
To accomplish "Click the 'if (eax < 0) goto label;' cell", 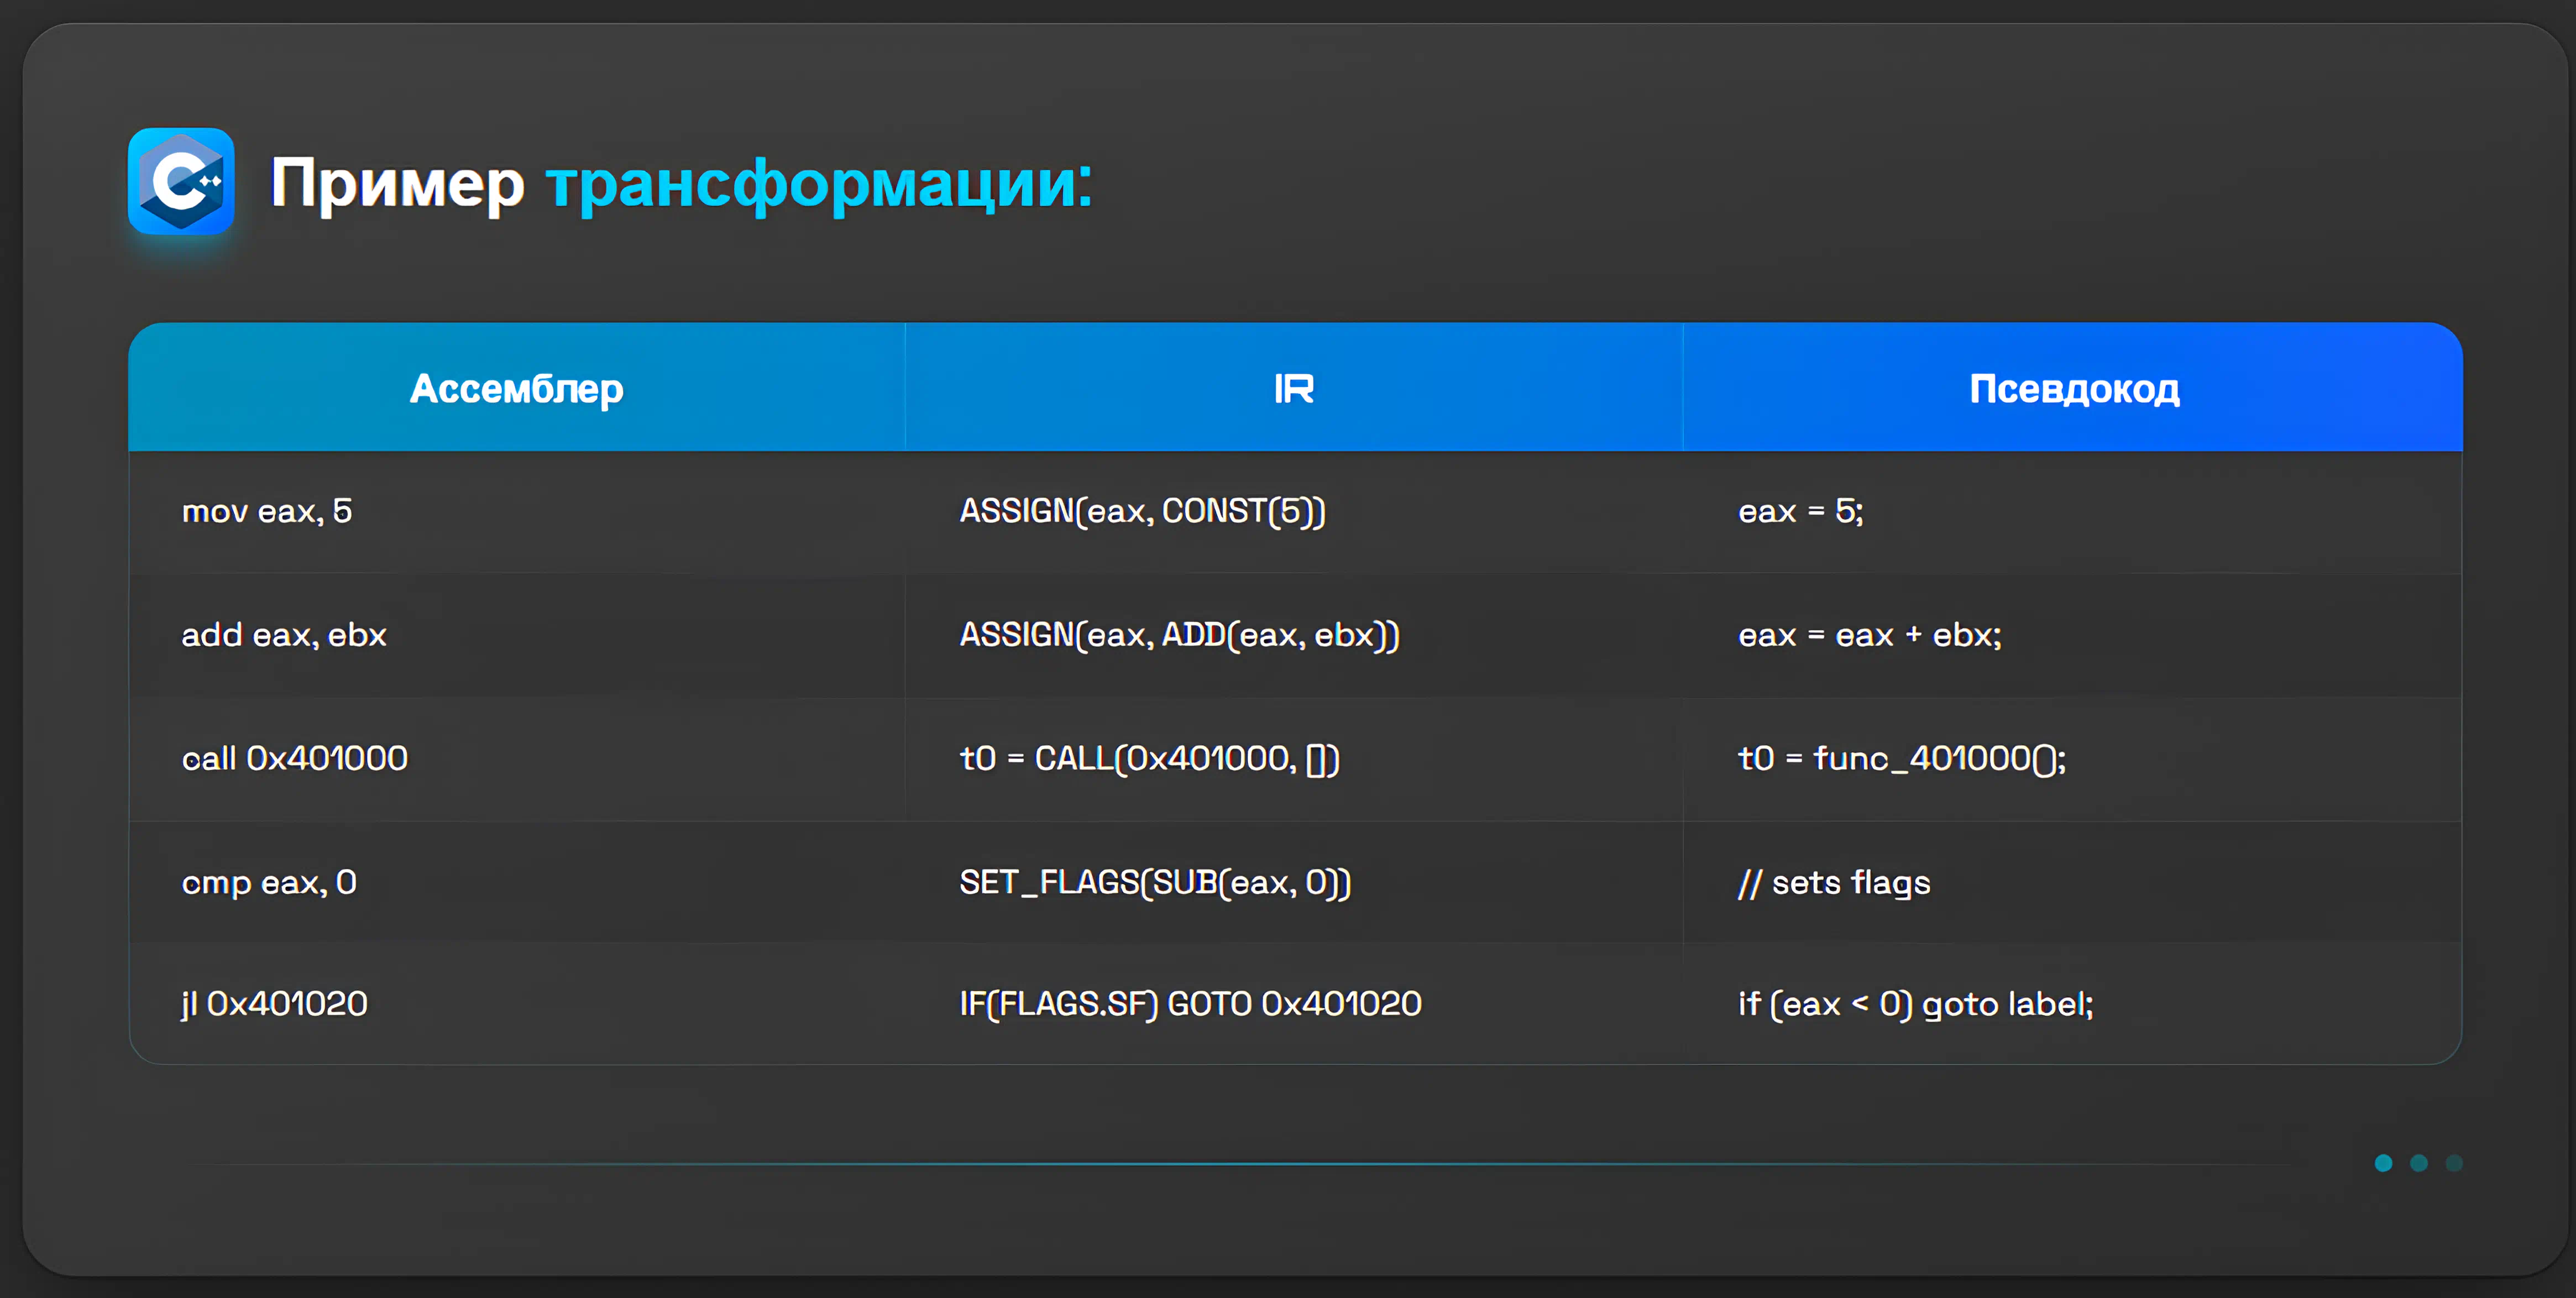I will [1915, 1003].
